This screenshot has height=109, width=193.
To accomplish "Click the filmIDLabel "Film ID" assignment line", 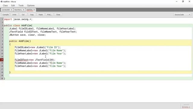I will (38, 47).
